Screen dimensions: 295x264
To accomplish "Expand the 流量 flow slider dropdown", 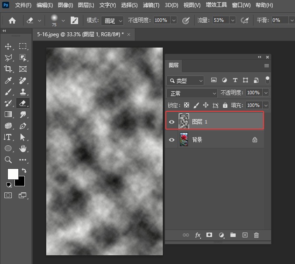I will [233, 21].
